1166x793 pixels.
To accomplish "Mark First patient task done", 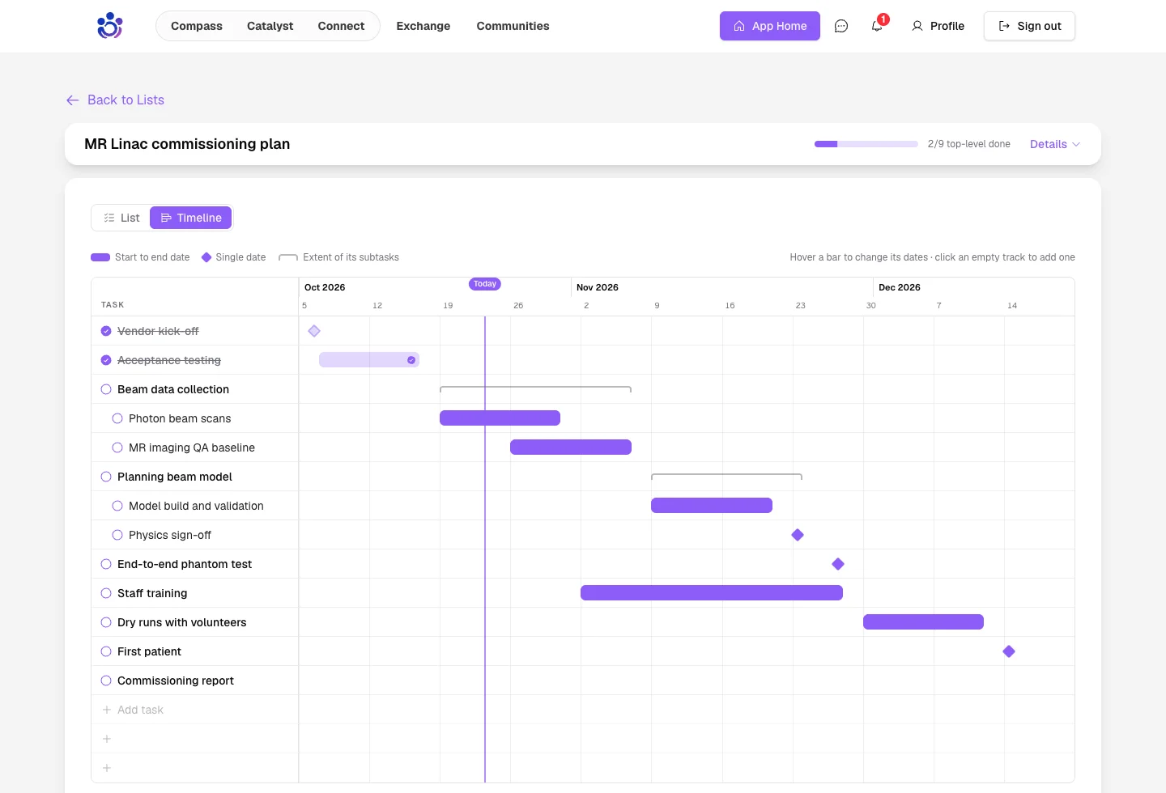I will point(106,651).
